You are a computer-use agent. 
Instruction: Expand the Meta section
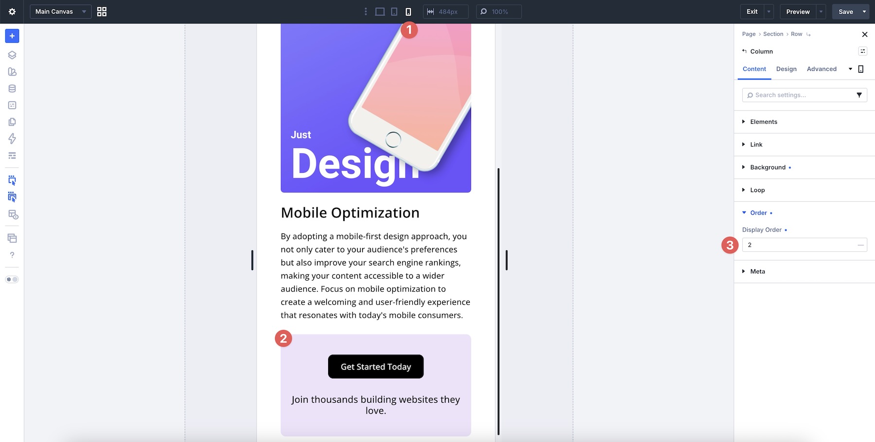805,272
